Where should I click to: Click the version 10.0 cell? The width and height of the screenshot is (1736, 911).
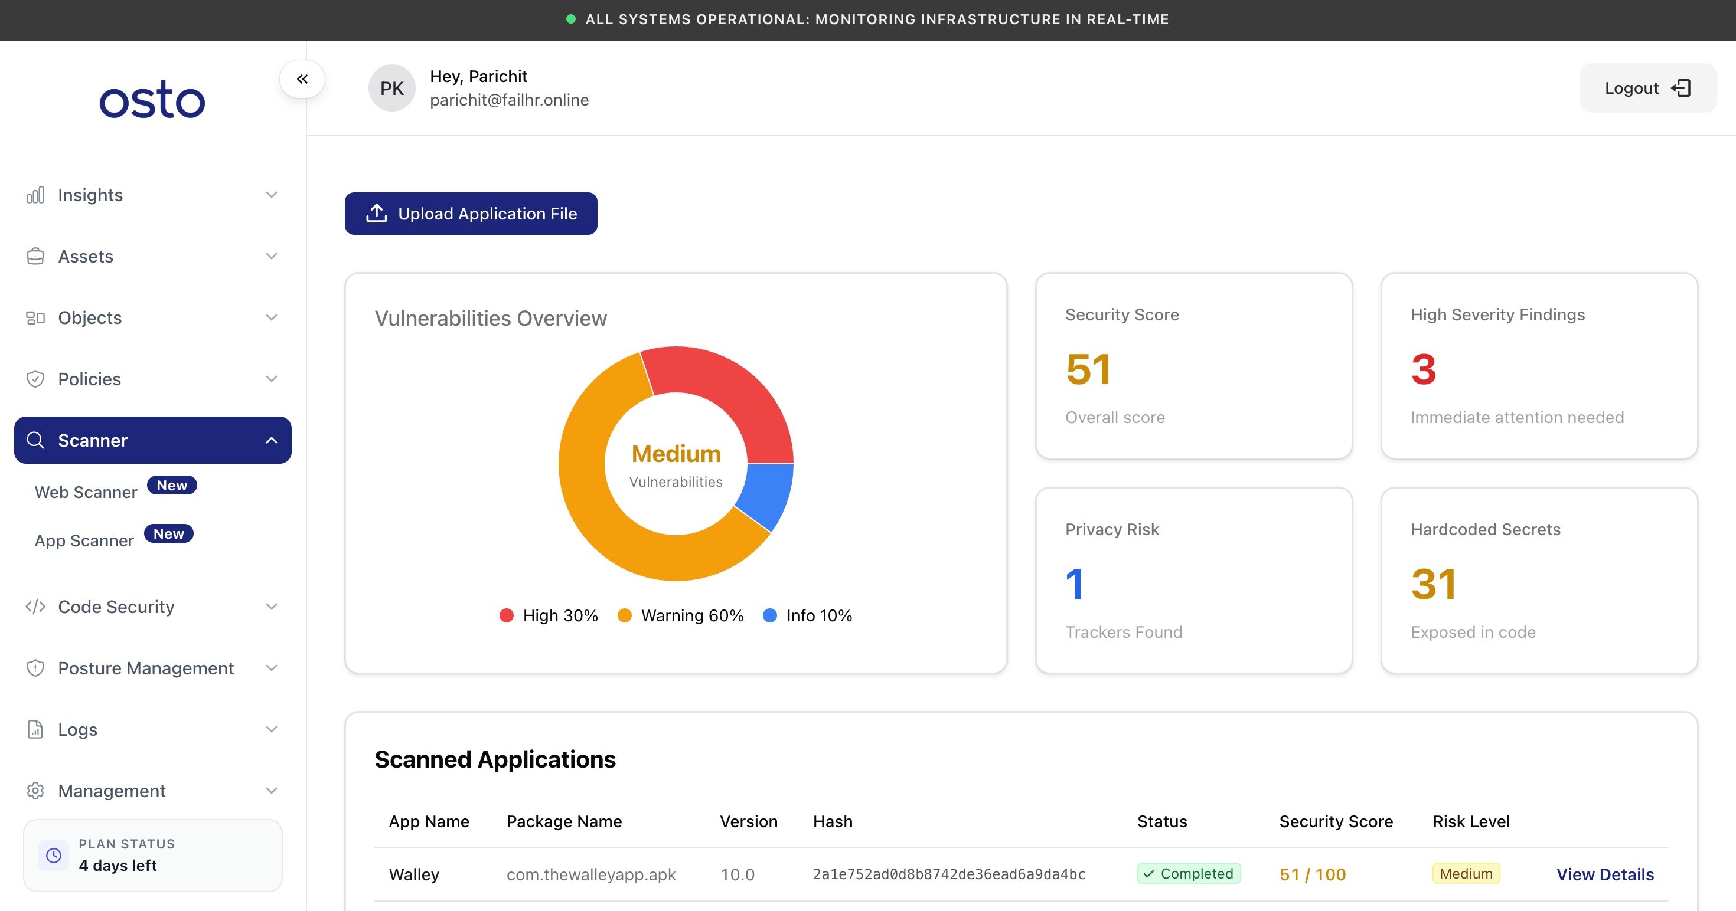click(738, 874)
